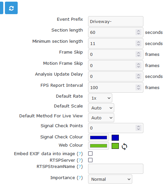166x187 pixels.
Task: Click the Event Prefix text field
Action: [x=116, y=21]
